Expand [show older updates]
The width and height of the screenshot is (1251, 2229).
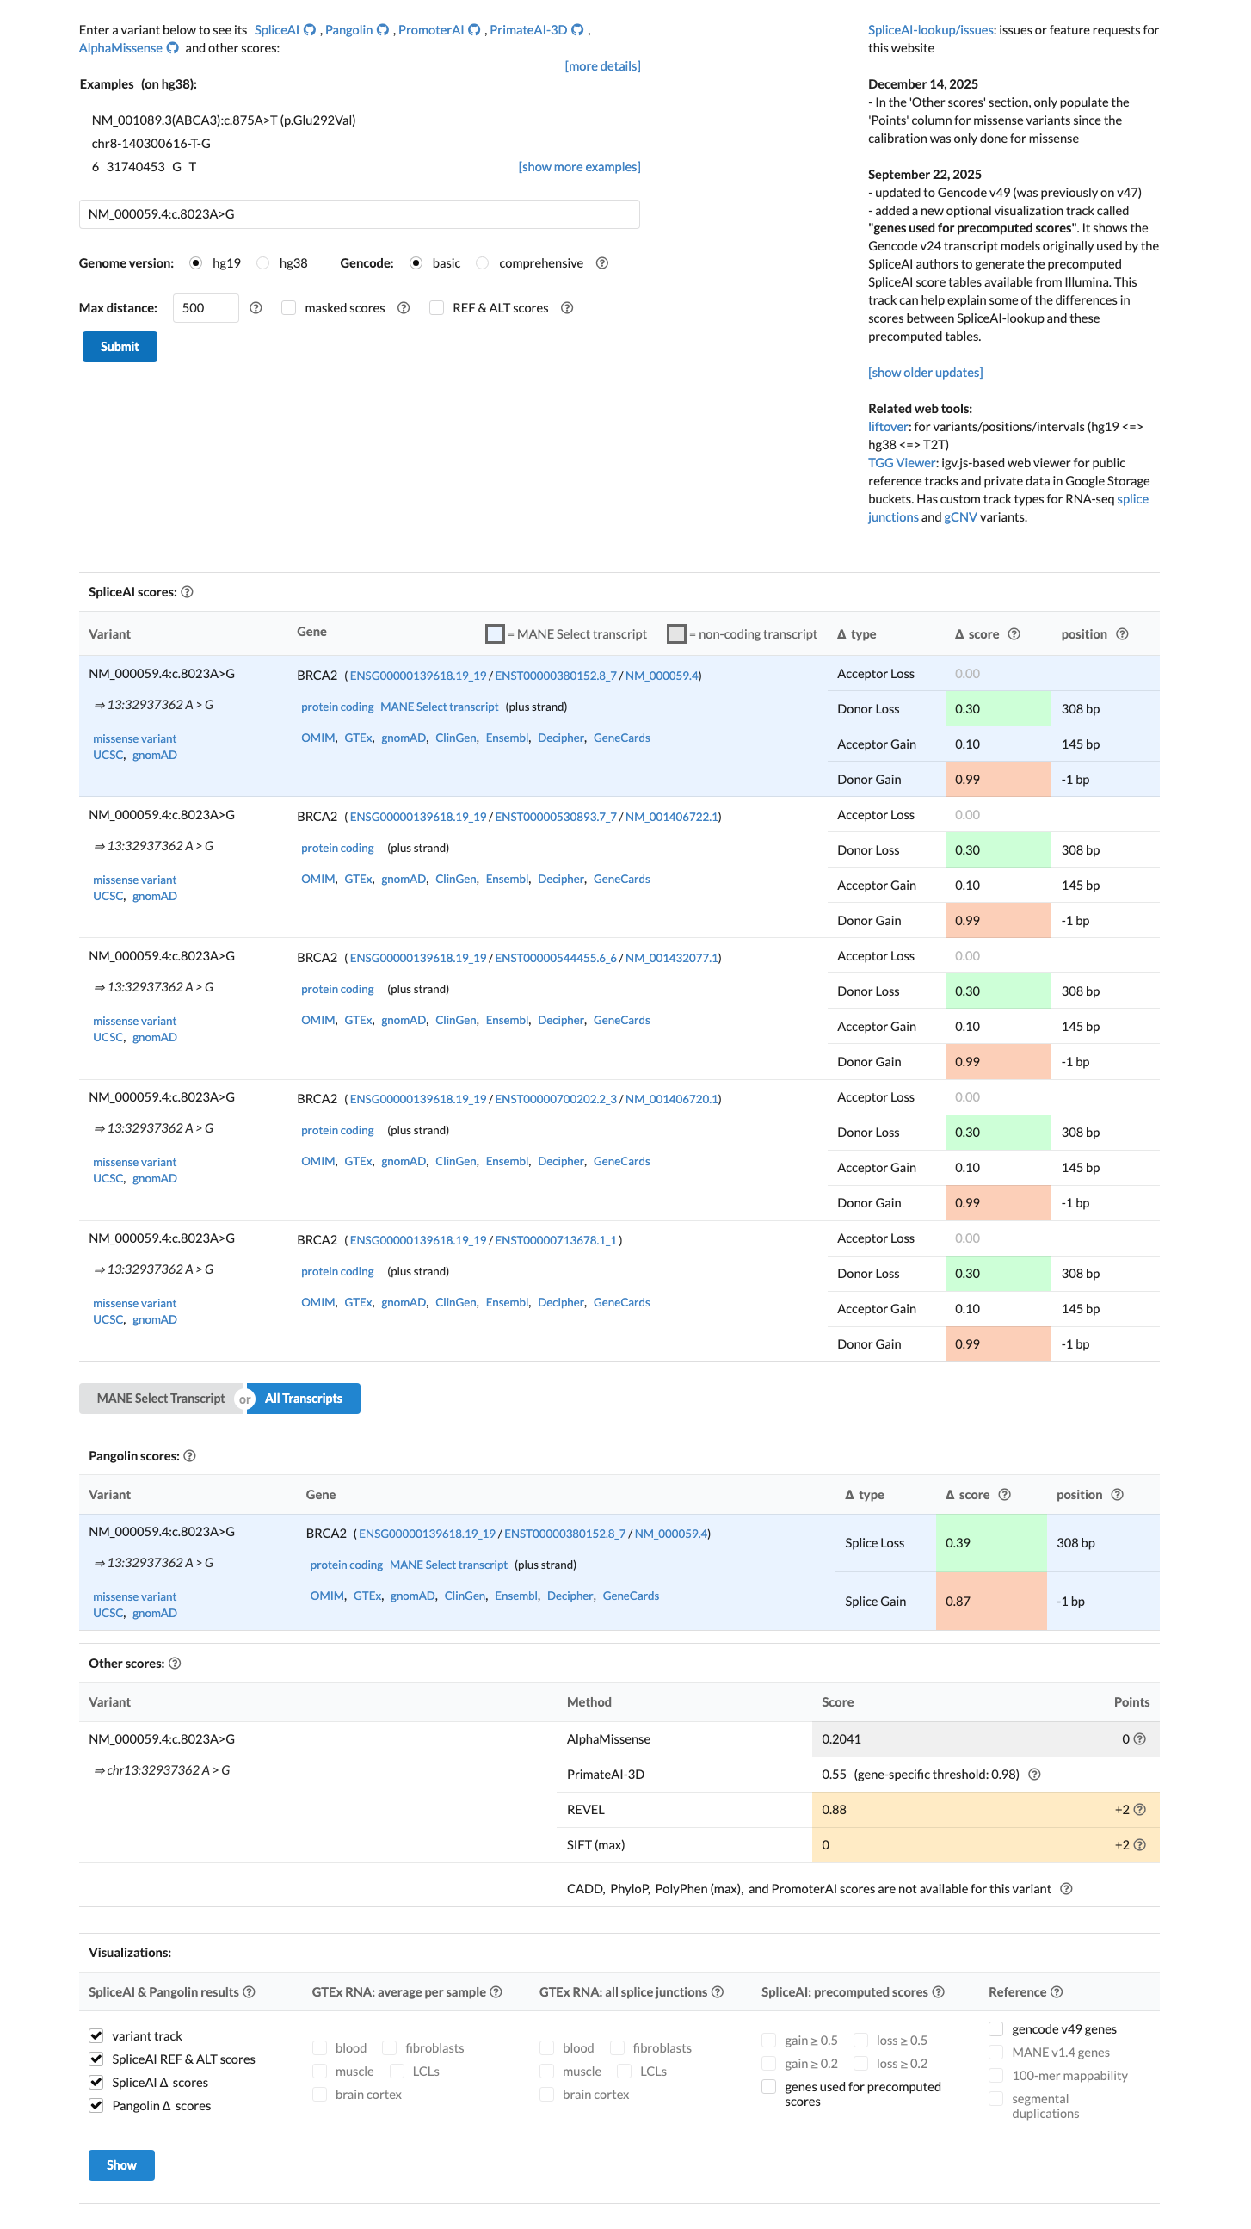pos(926,373)
